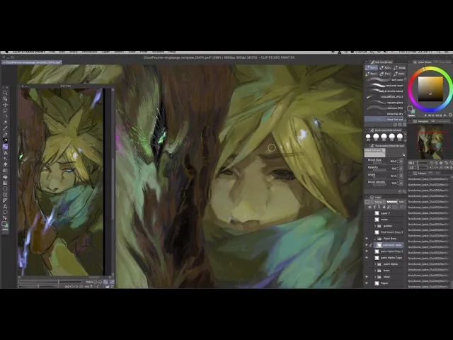Select the tilted flat dry brush
Screen dimensions: 453x340
[384, 113]
